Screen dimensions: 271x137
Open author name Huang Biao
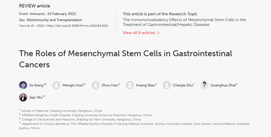pos(145,85)
